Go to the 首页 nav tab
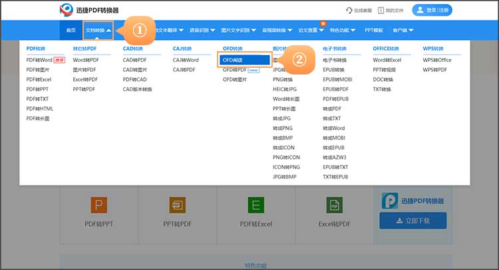This screenshot has height=270, width=499. (71, 30)
